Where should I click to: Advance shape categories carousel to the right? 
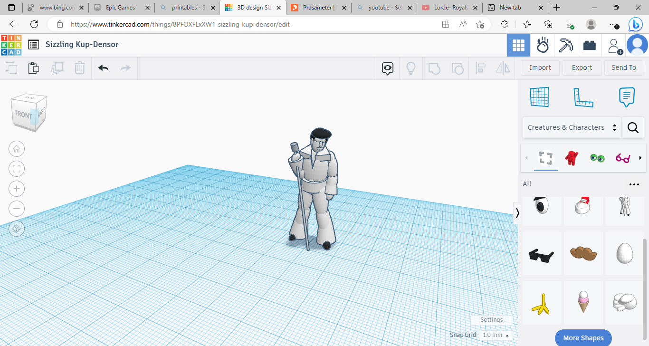point(640,158)
